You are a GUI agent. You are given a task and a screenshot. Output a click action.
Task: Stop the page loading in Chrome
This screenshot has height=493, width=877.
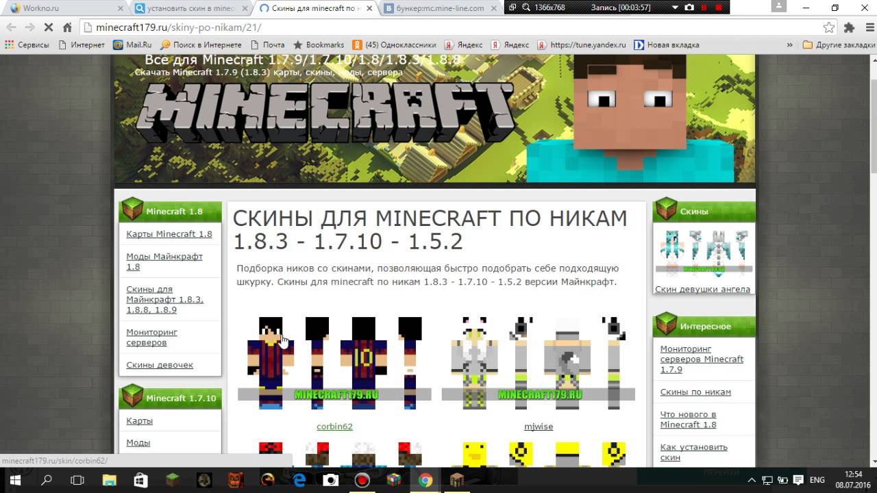pos(48,27)
